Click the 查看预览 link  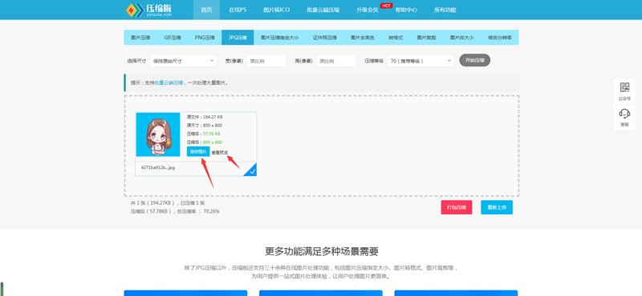(x=219, y=152)
